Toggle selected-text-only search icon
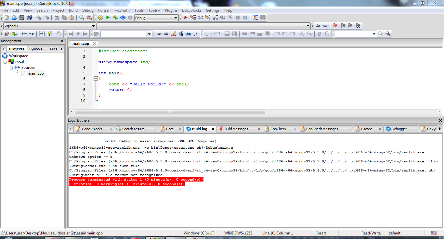Screen dimensions: 444x239 pyautogui.click(x=181, y=34)
